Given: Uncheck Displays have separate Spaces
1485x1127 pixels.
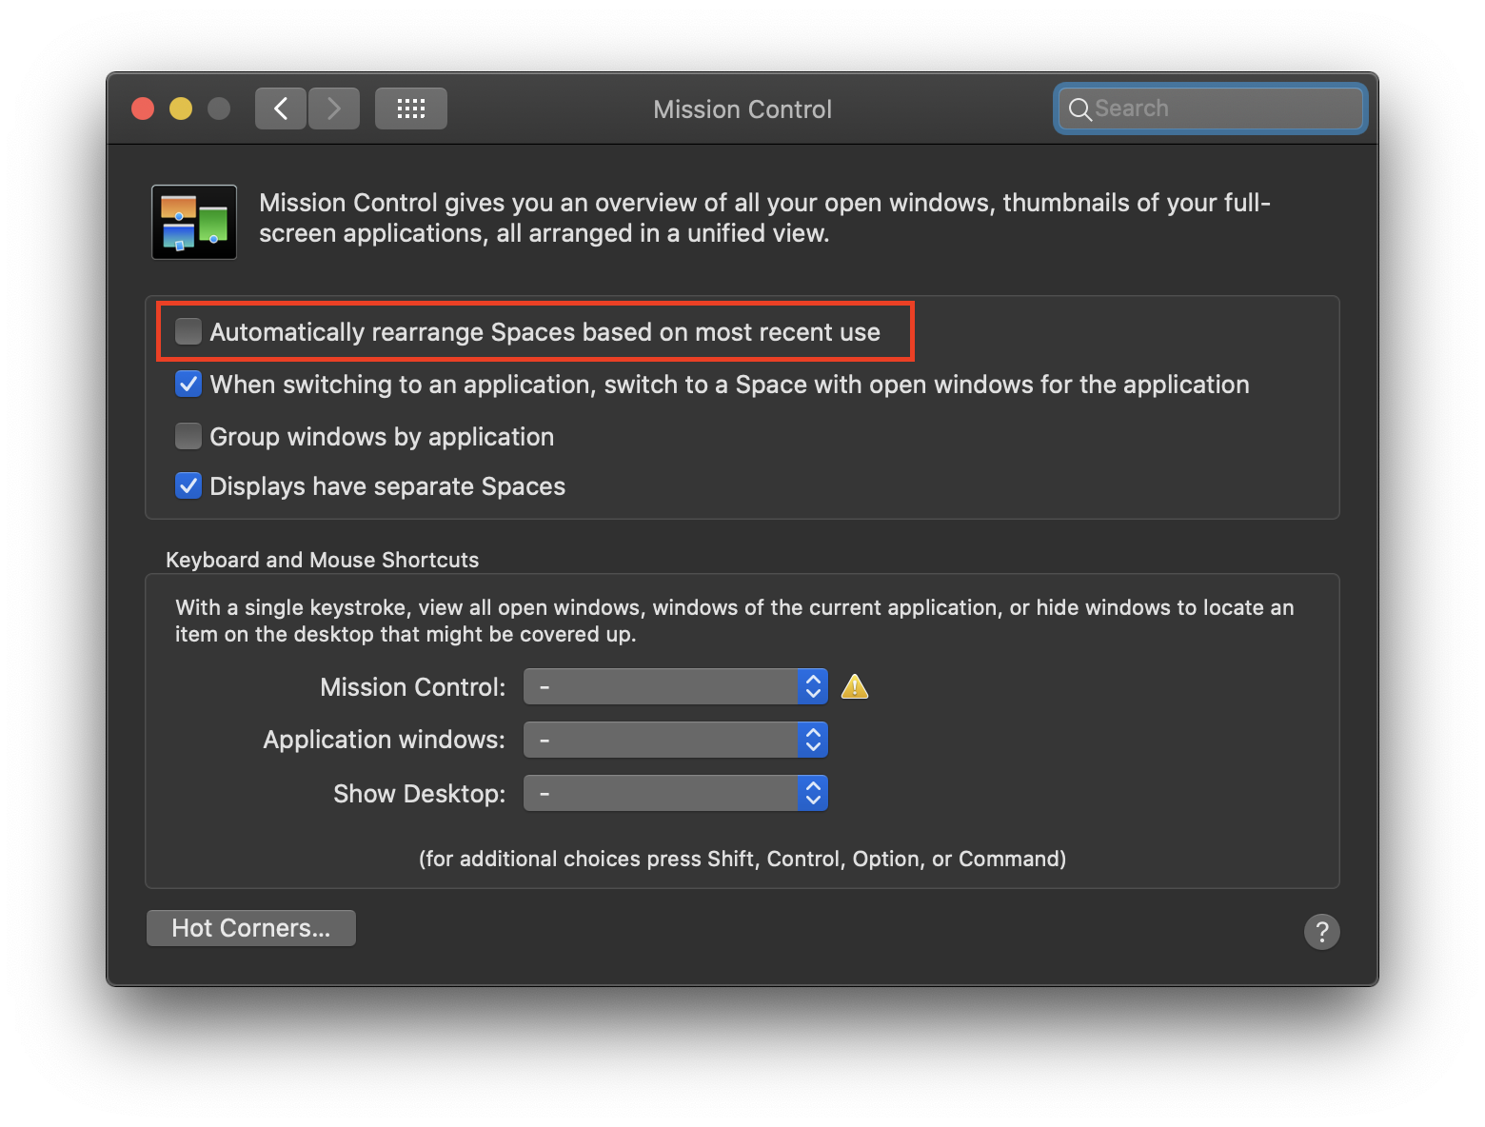Looking at the screenshot, I should [x=188, y=485].
